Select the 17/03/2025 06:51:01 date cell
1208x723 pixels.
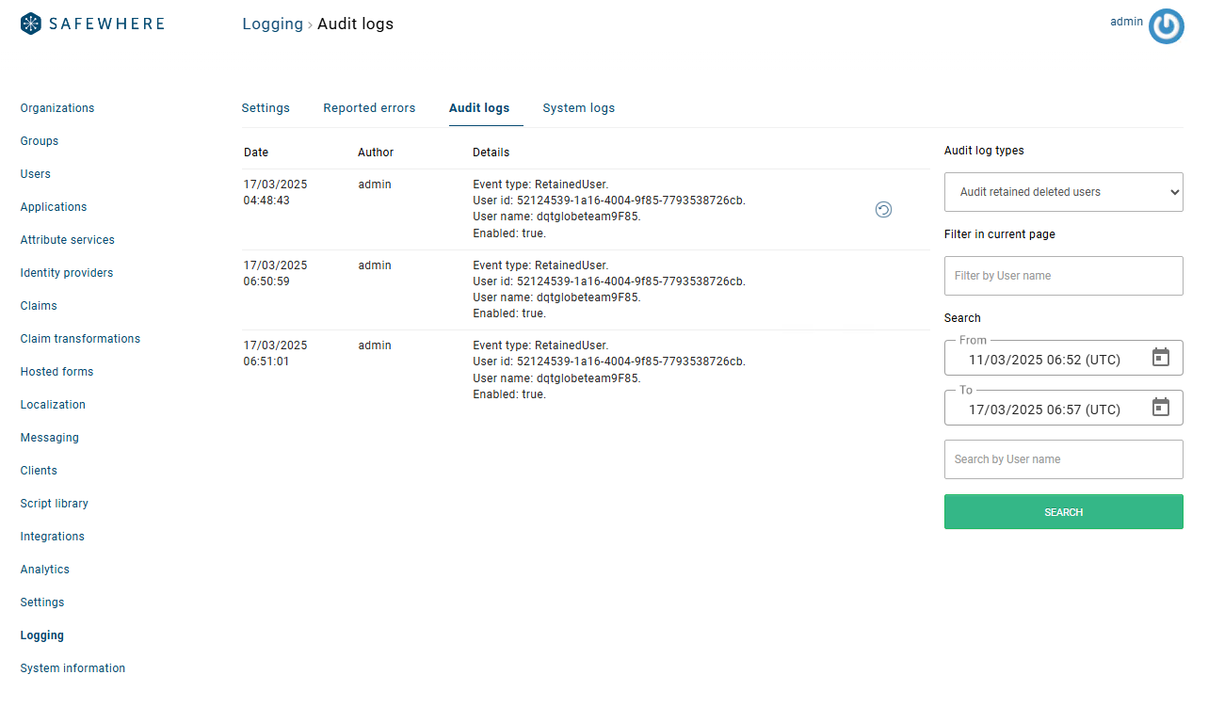[x=275, y=353]
